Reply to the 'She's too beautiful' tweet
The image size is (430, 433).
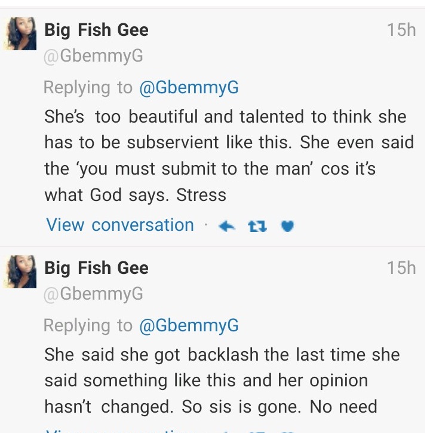pos(228,225)
